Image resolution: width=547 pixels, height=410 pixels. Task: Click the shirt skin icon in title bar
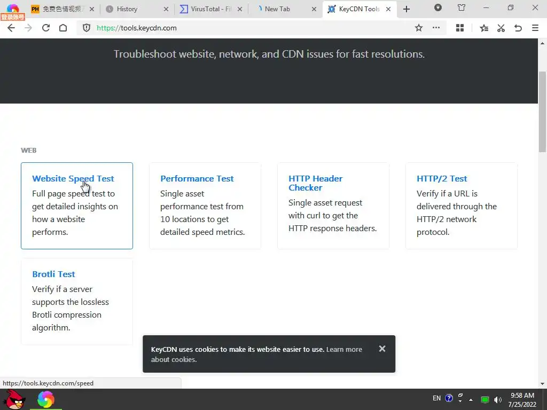[462, 7]
